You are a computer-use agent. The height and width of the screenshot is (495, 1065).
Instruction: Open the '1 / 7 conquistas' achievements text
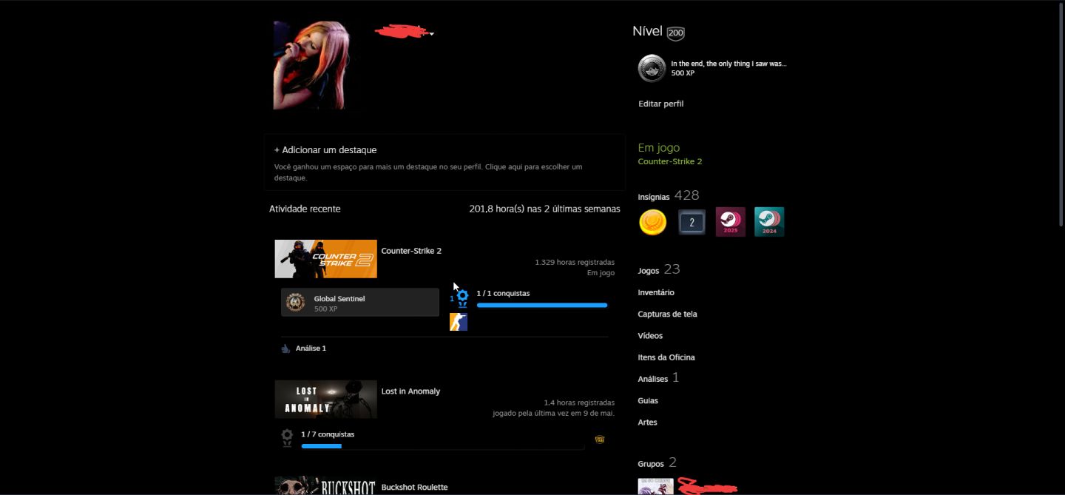coord(328,434)
